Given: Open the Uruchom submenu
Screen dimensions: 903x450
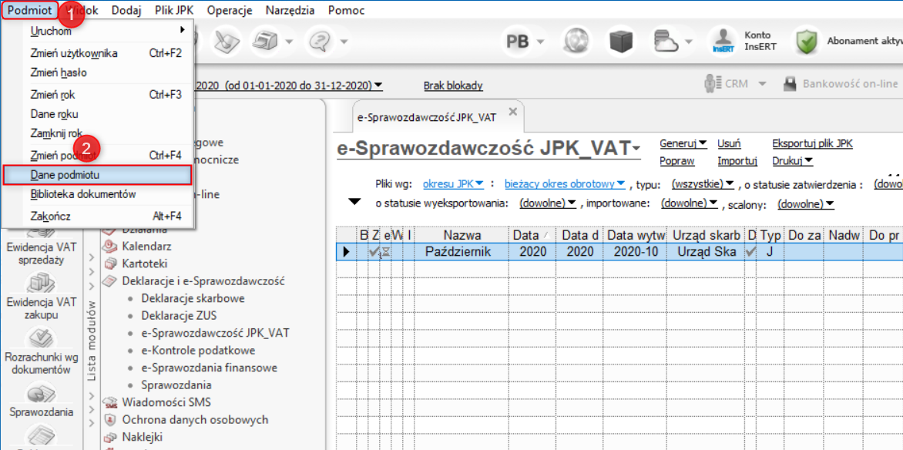Looking at the screenshot, I should coord(97,30).
